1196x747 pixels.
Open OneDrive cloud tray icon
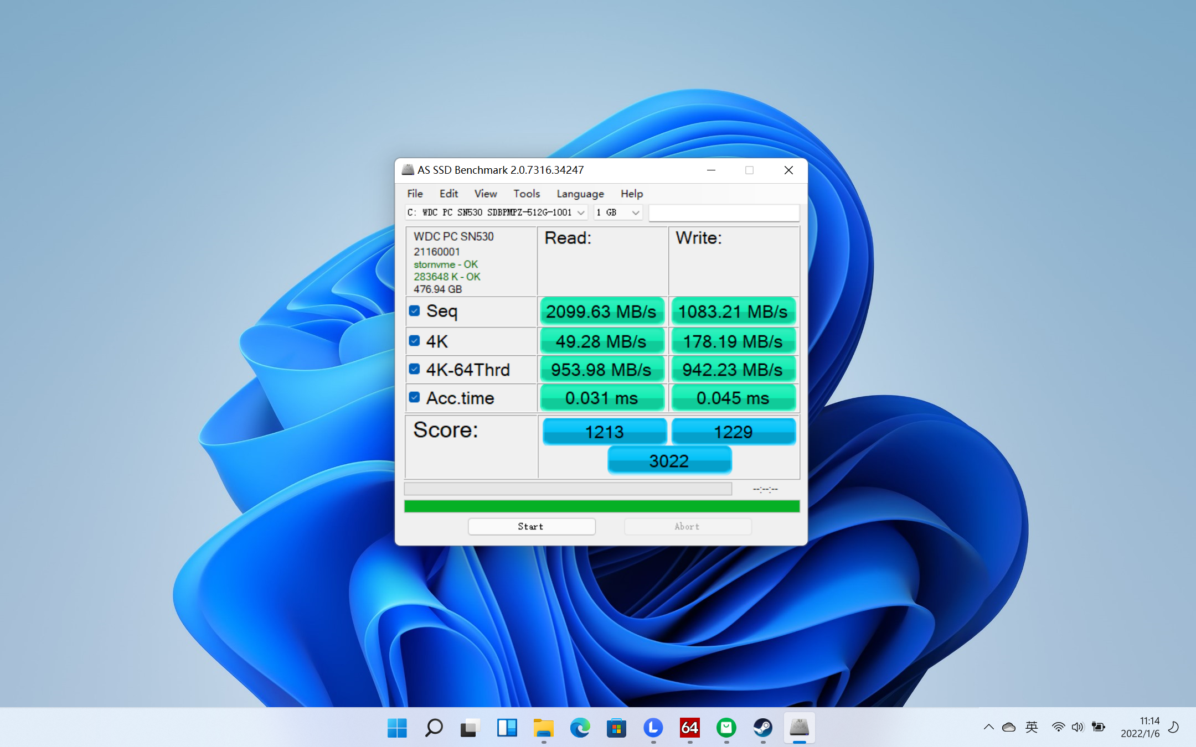pyautogui.click(x=1009, y=727)
